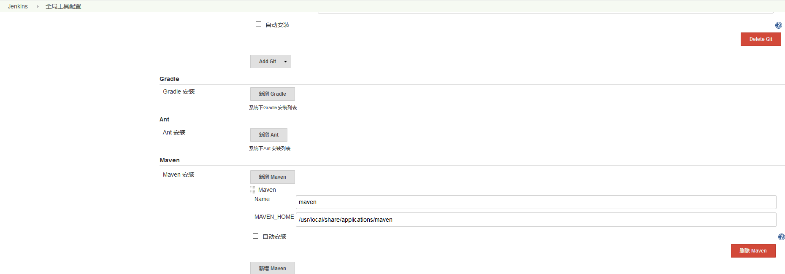
Task: Enable 自动安装 checkbox under Git
Action: (258, 24)
